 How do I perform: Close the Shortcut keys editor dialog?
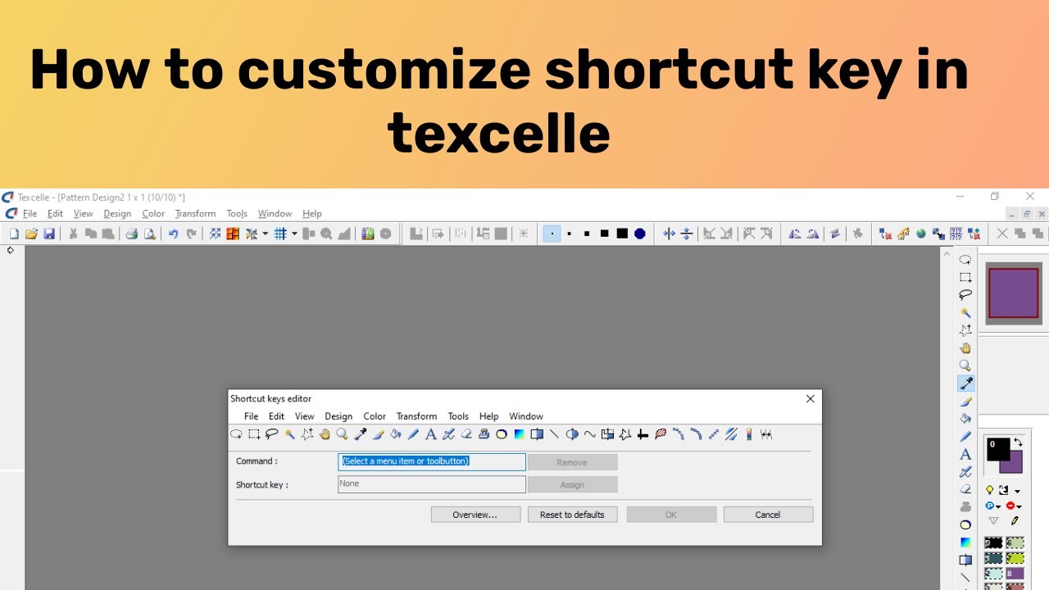coord(810,399)
